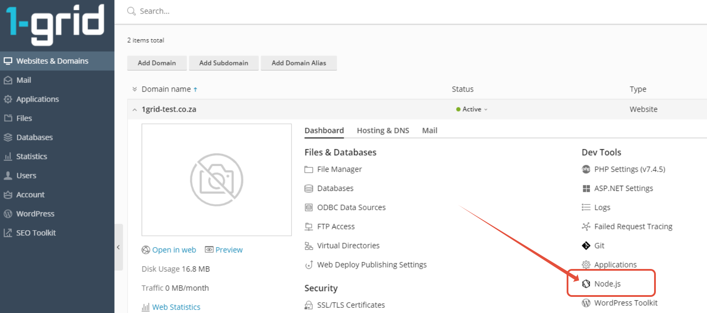Viewport: 707px width, 313px height.
Task: Click the Dev Tools Applications gear icon
Action: [586, 265]
